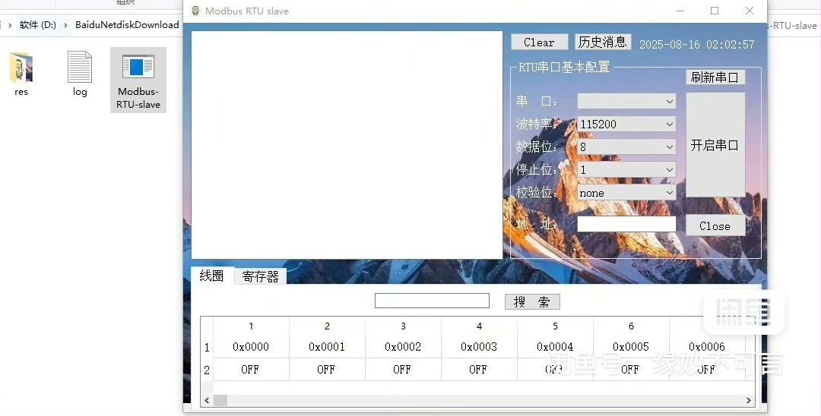Switch to the 线圈 coils tab

212,276
